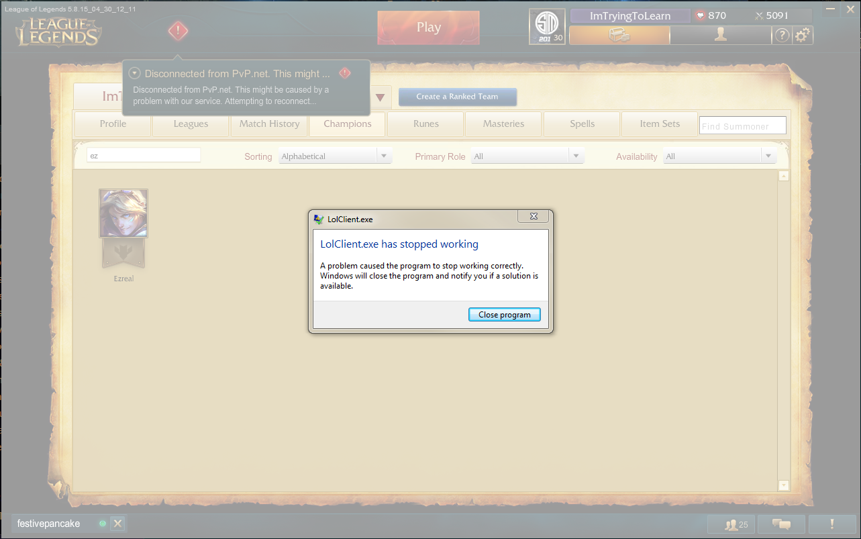Switch to the Masteries tab
The width and height of the screenshot is (861, 539).
pyautogui.click(x=503, y=124)
